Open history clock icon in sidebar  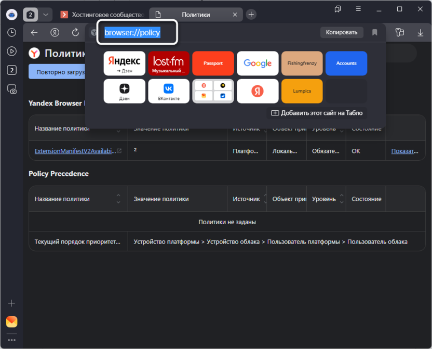pyautogui.click(x=11, y=33)
